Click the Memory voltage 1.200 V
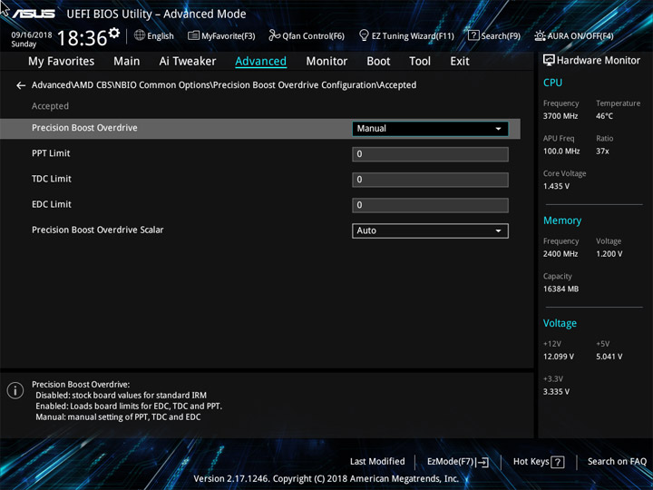Viewport: 653px width, 490px height. 609,254
